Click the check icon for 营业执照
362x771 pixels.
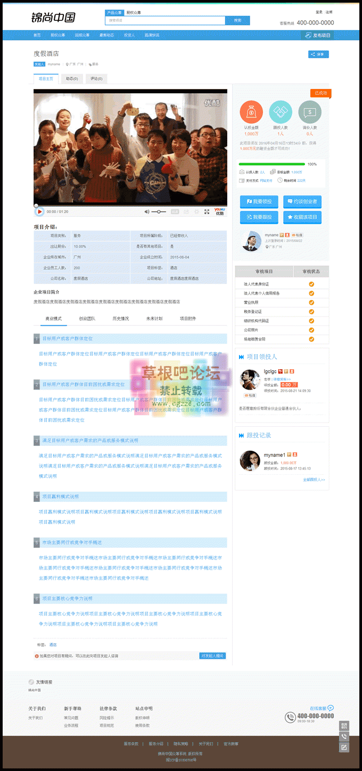pos(311,302)
